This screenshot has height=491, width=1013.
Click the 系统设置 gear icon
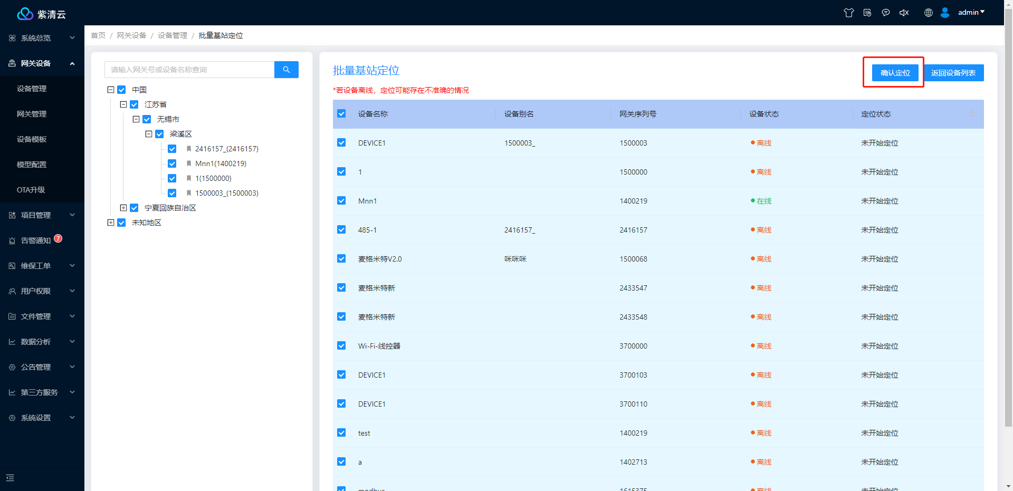click(12, 418)
